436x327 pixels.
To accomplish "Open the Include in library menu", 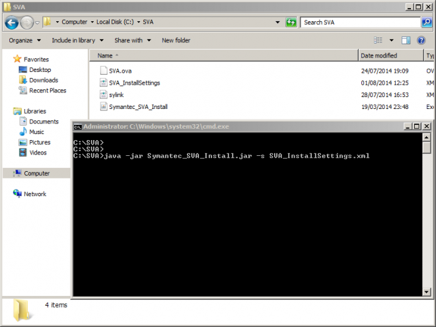I will 77,40.
